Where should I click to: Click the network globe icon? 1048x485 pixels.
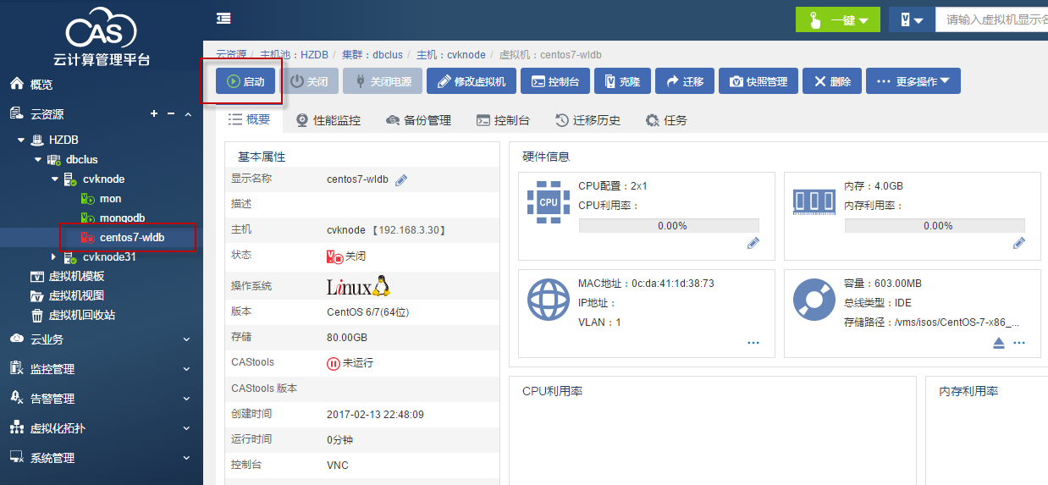click(x=549, y=300)
